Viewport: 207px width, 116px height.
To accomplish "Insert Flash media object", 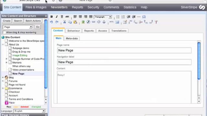I will 88,22.
